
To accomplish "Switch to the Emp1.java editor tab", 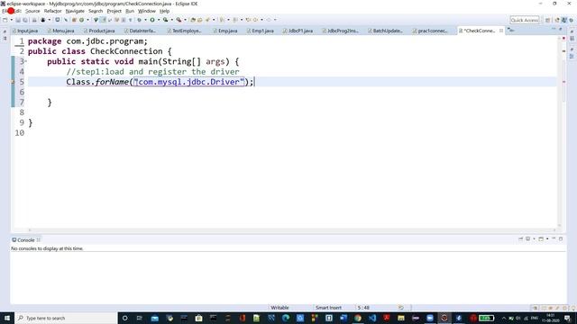I will pyautogui.click(x=261, y=31).
